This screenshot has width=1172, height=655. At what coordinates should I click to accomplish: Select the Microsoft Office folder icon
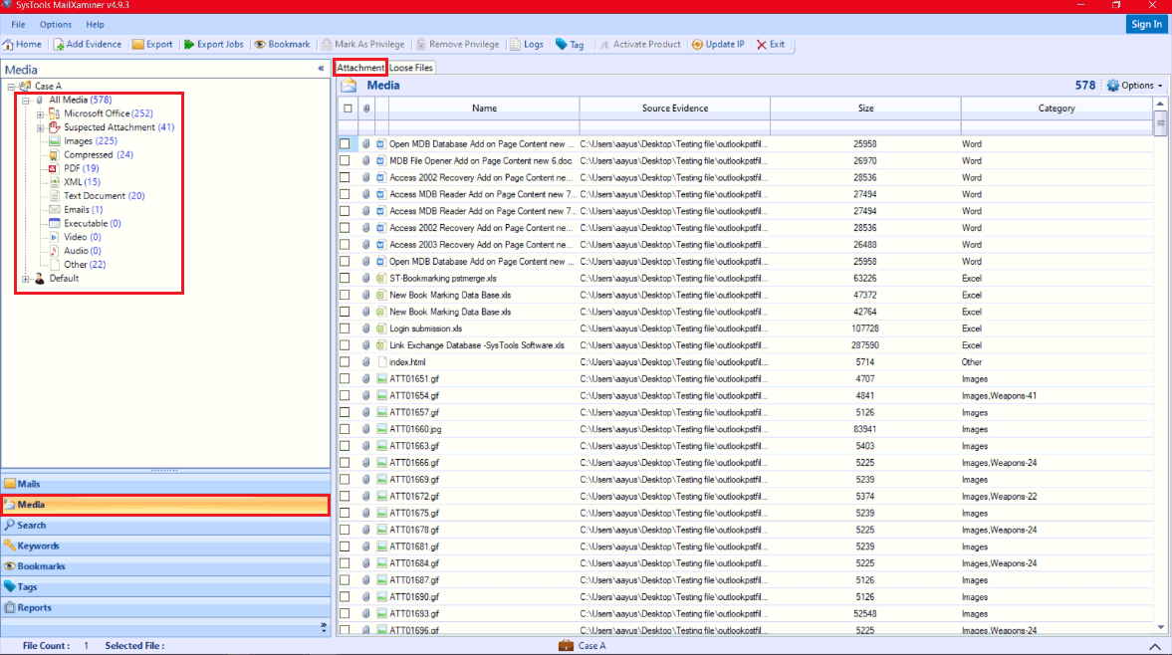pos(55,113)
